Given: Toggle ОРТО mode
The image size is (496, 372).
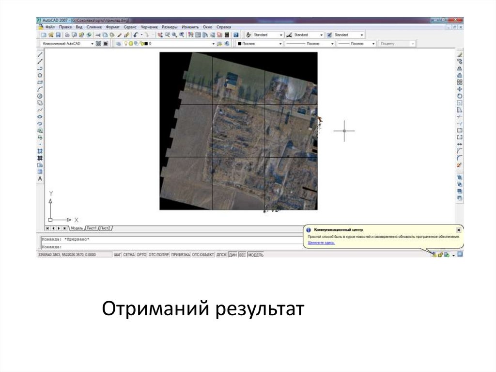Looking at the screenshot, I should click(141, 255).
